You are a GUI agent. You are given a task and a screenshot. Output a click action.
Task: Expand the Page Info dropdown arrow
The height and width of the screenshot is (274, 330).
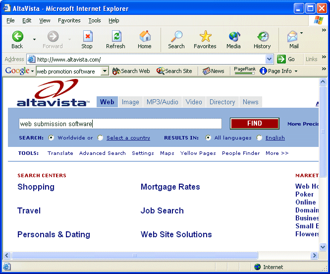(x=296, y=71)
